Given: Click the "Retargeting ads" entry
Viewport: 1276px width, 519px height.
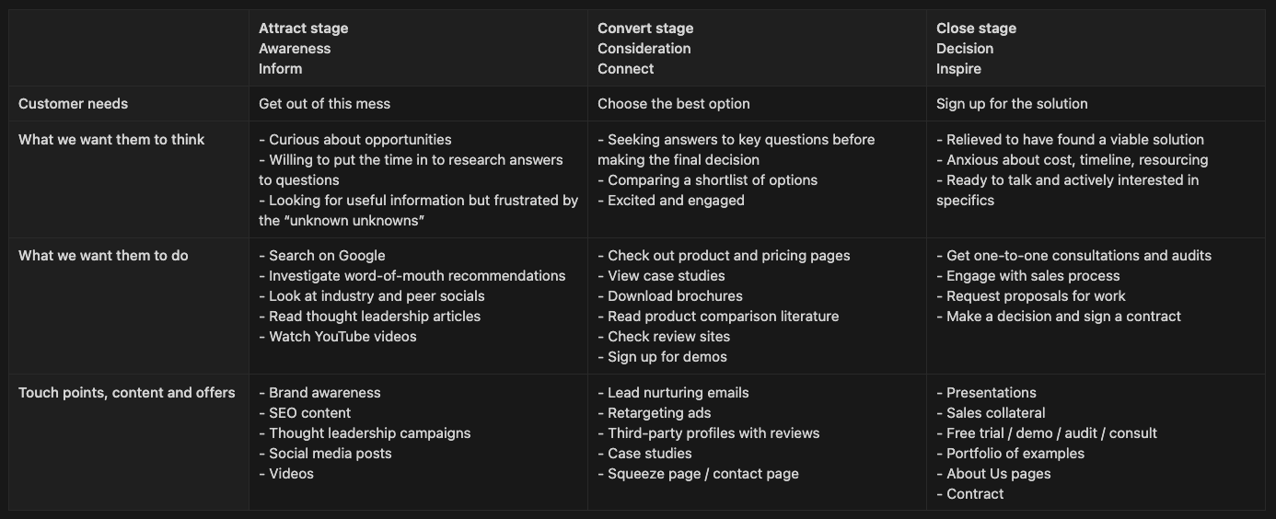Looking at the screenshot, I should point(659,413).
